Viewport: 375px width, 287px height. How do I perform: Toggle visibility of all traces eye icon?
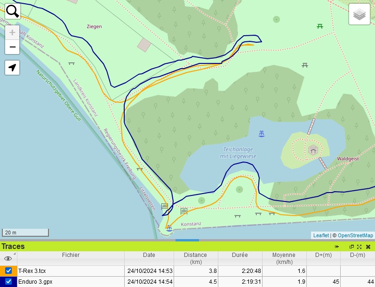[x=8, y=258]
